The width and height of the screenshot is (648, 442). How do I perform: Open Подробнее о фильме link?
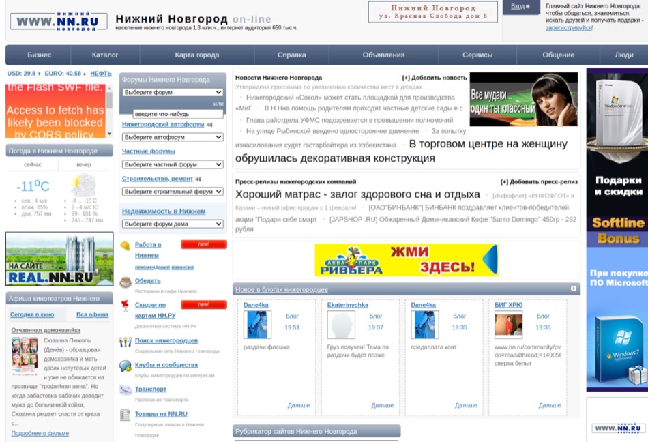pos(40,433)
